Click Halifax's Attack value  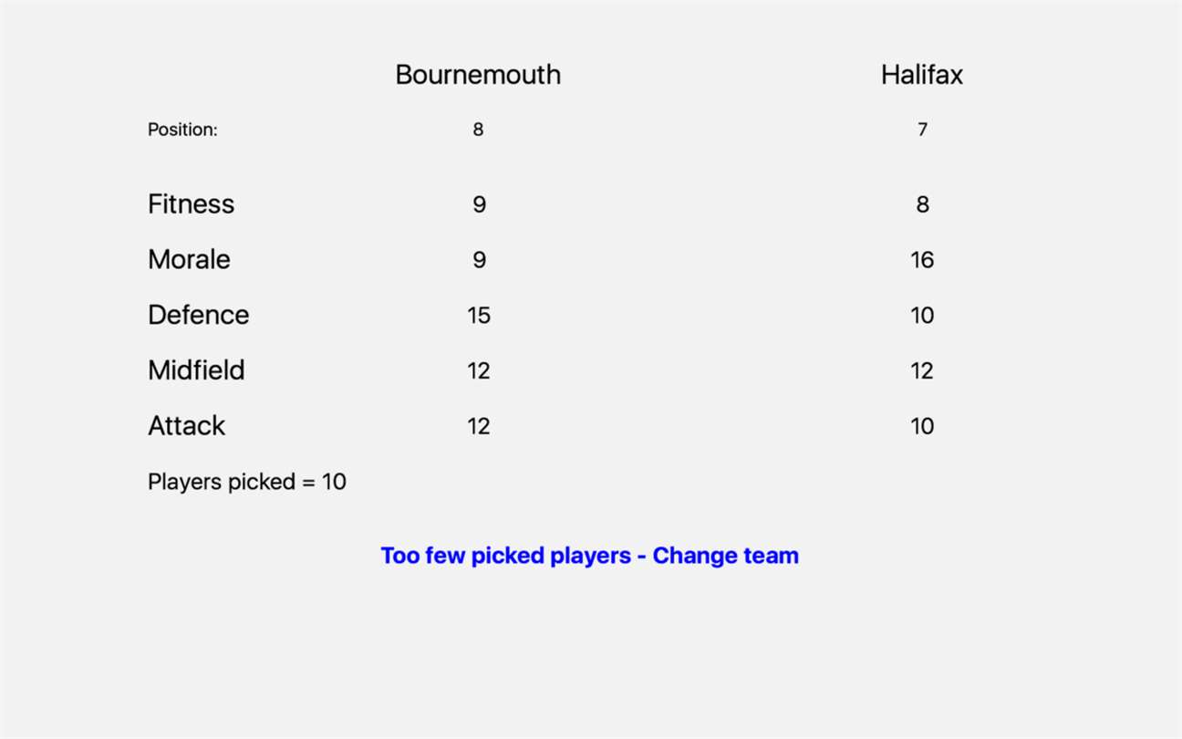(x=922, y=427)
